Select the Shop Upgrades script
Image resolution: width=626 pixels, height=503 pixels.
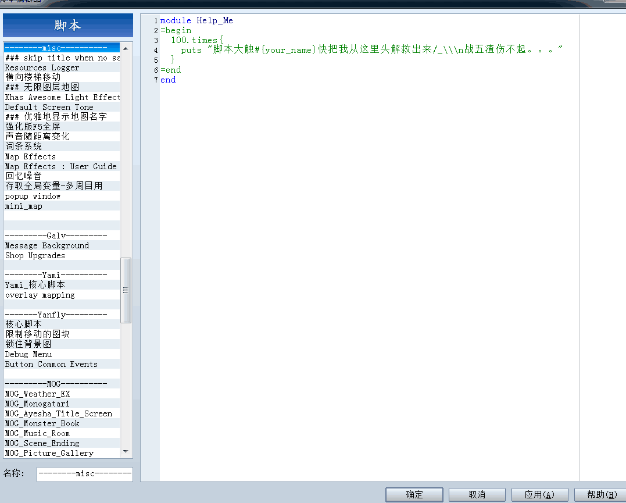(x=62, y=255)
